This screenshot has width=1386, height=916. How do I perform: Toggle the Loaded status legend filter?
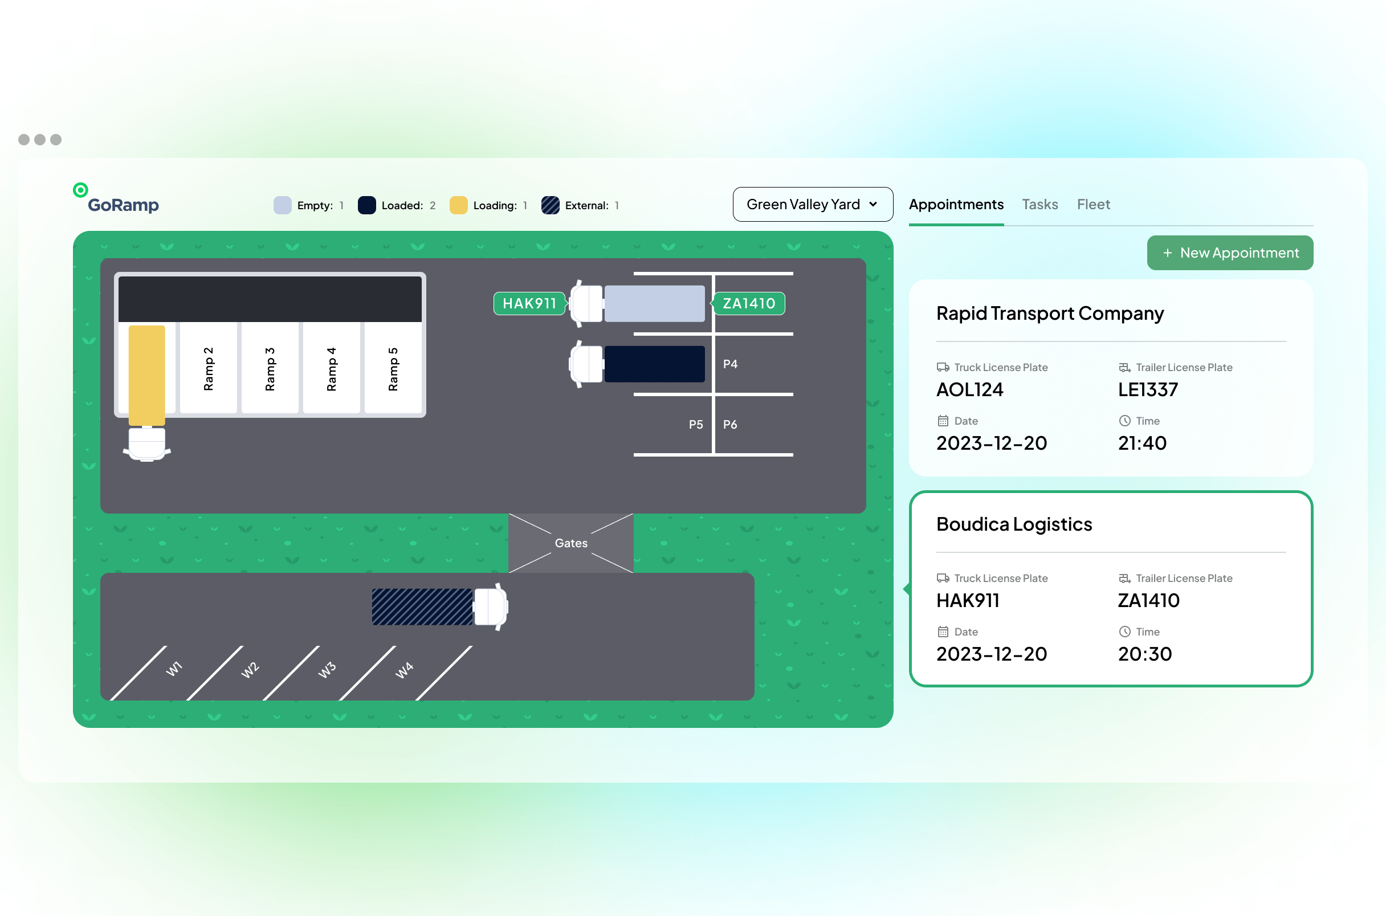pos(366,205)
